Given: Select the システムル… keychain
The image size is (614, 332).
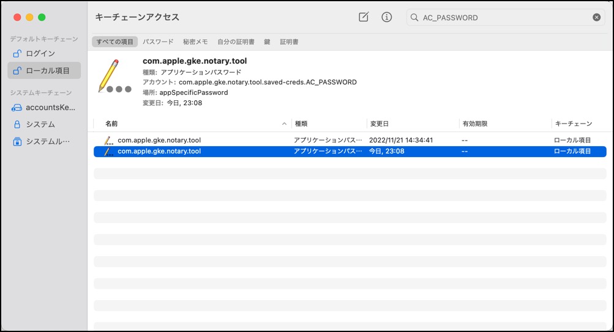Looking at the screenshot, I should point(44,142).
